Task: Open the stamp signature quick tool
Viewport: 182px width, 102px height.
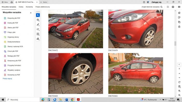Action: [x=38, y=39]
